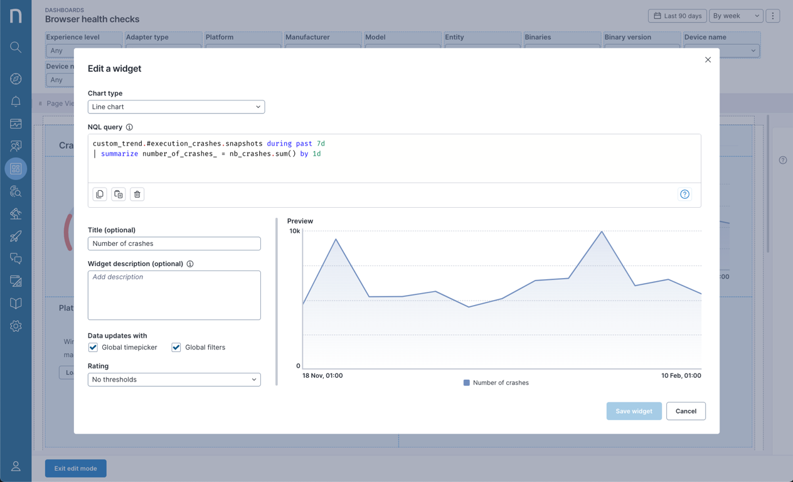The height and width of the screenshot is (482, 793).
Task: Uncheck the Global timepicker checkbox
Action: [93, 347]
